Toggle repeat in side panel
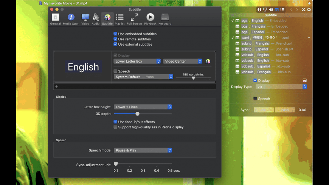The image size is (329, 185). (x=309, y=10)
